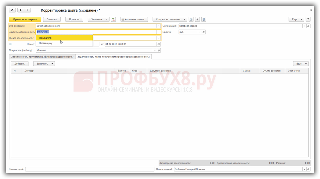
Task: Click the Зачесть задолженность field
Action: [96, 32]
